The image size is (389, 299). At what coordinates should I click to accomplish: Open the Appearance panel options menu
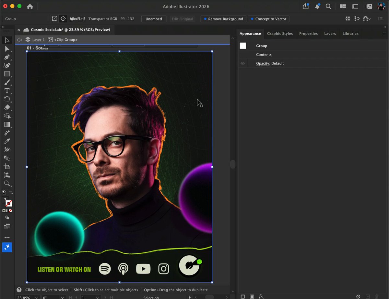tap(384, 34)
